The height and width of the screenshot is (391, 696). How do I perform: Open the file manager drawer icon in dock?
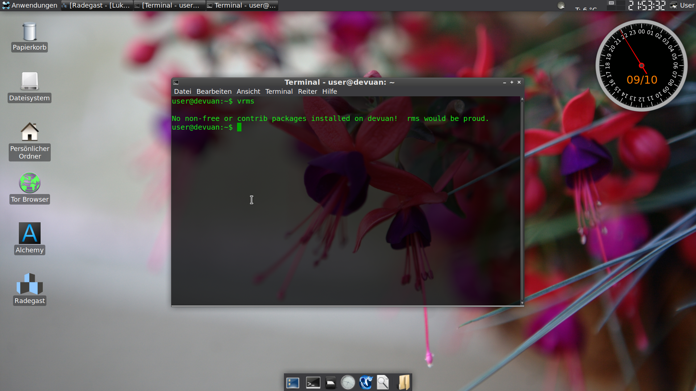pyautogui.click(x=330, y=382)
